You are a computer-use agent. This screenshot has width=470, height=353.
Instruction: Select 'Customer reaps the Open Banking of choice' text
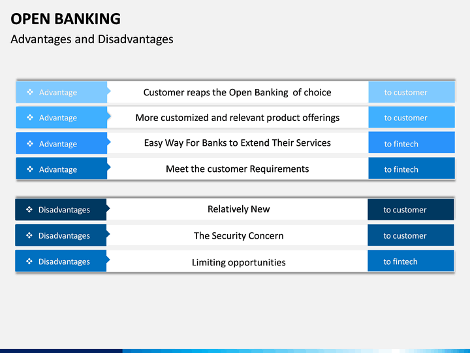pos(238,92)
